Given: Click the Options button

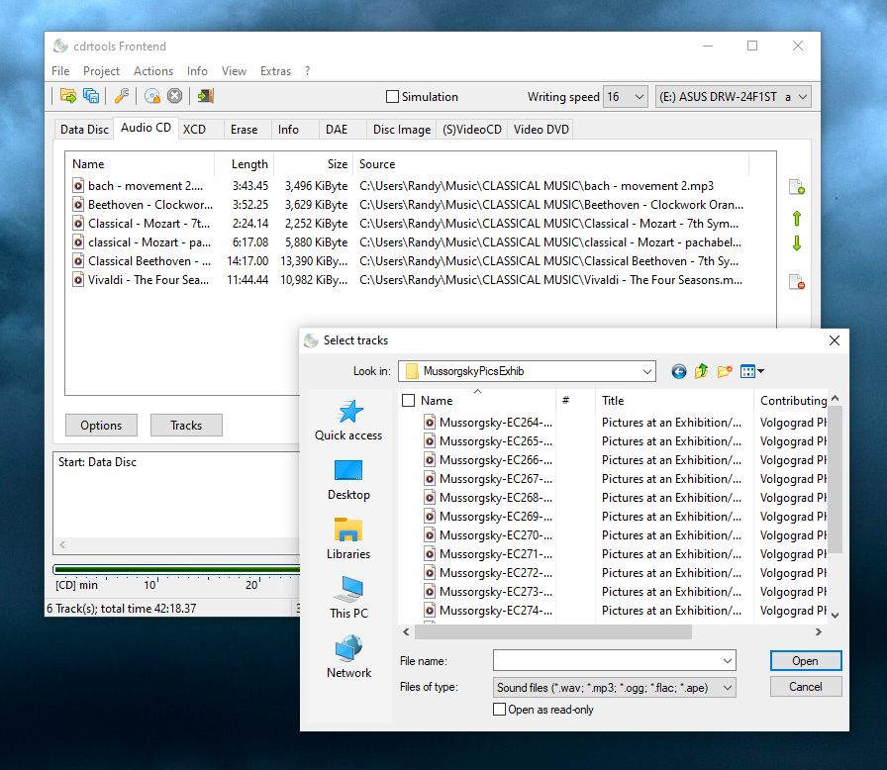Looking at the screenshot, I should (x=101, y=426).
